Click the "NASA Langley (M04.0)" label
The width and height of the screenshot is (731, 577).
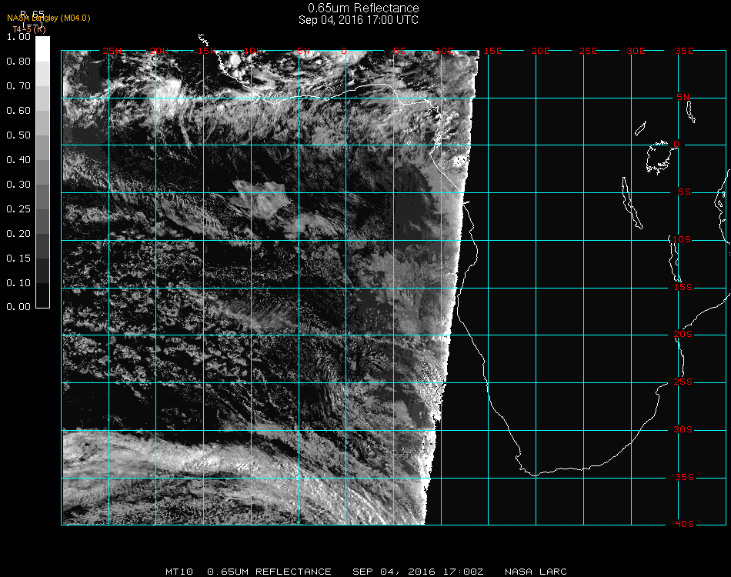48,18
